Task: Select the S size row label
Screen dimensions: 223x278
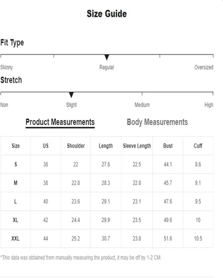Action: click(x=16, y=164)
